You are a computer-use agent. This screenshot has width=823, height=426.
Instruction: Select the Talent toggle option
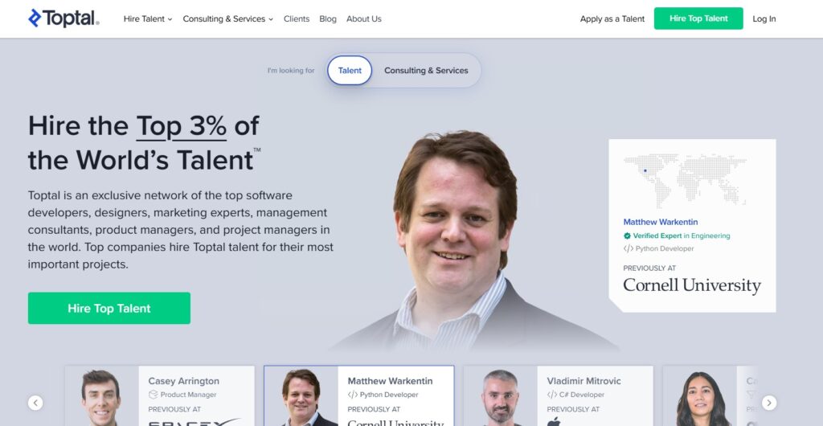coord(350,70)
